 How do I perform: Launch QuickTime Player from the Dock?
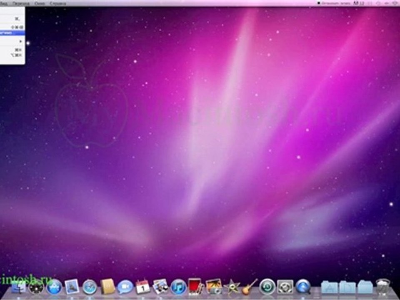(303, 287)
